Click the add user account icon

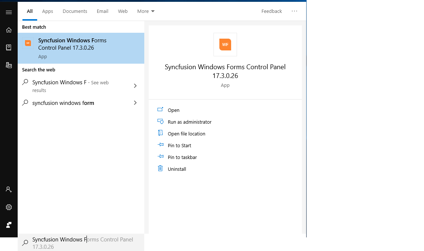click(8, 189)
